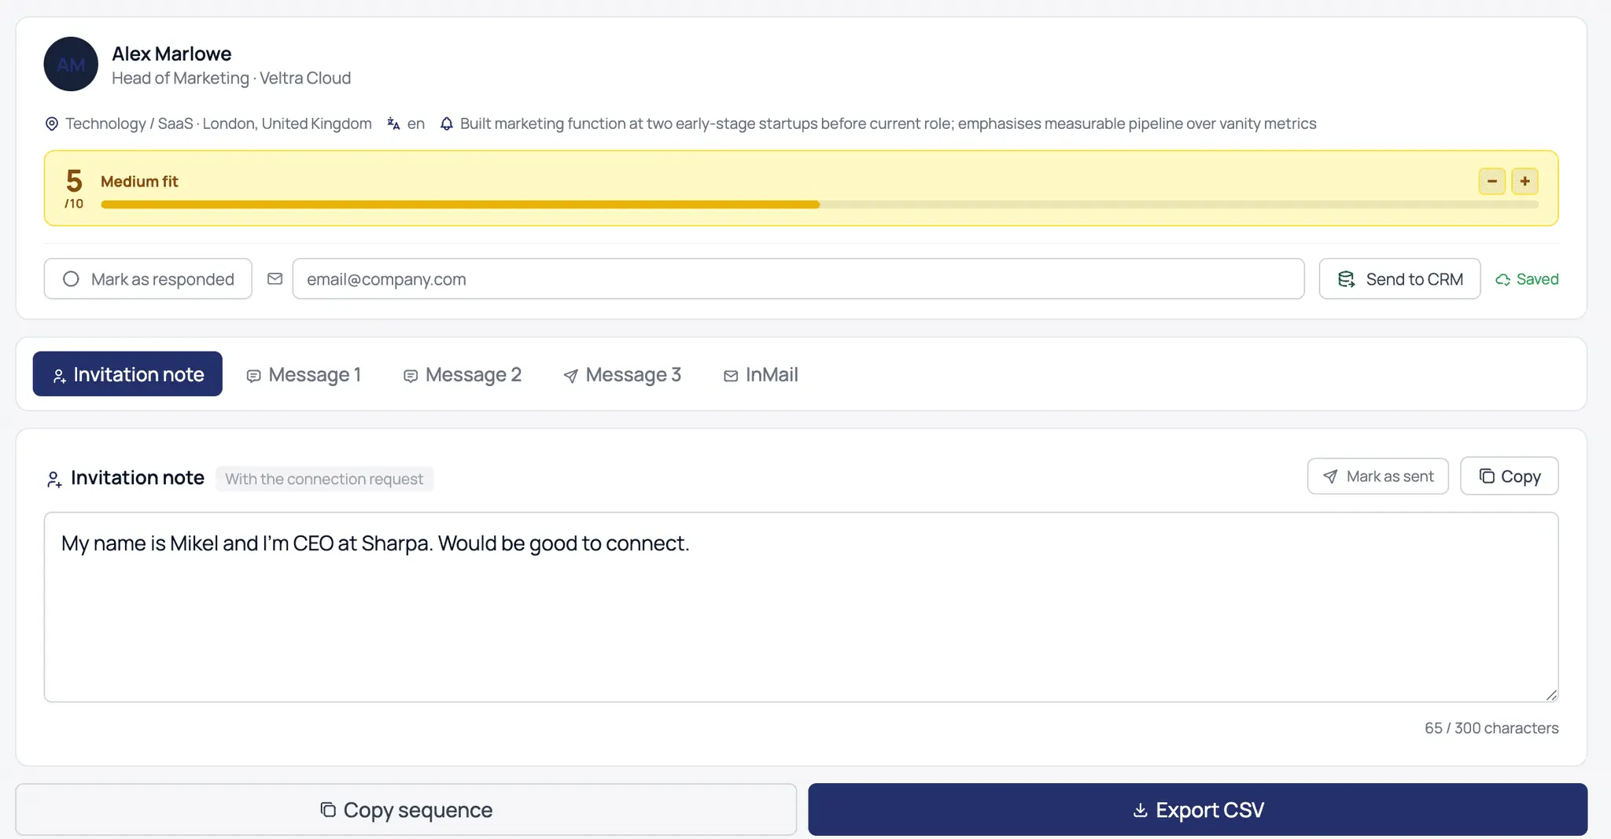The height and width of the screenshot is (839, 1611).
Task: Click Head of Marketing · Veltra Cloud subtitle
Action: 231,78
